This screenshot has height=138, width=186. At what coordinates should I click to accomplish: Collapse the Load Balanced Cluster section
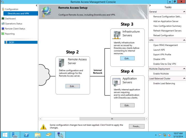click(x=184, y=78)
